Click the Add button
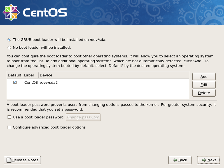Viewport: 224px width, 168px height. click(x=204, y=77)
